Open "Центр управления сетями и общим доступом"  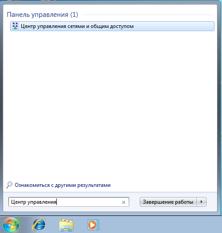pyautogui.click(x=112, y=26)
